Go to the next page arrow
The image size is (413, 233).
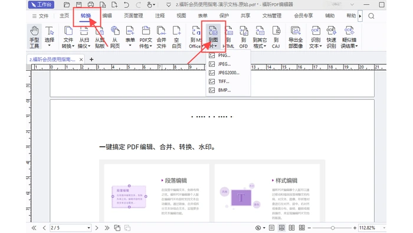[96, 228]
